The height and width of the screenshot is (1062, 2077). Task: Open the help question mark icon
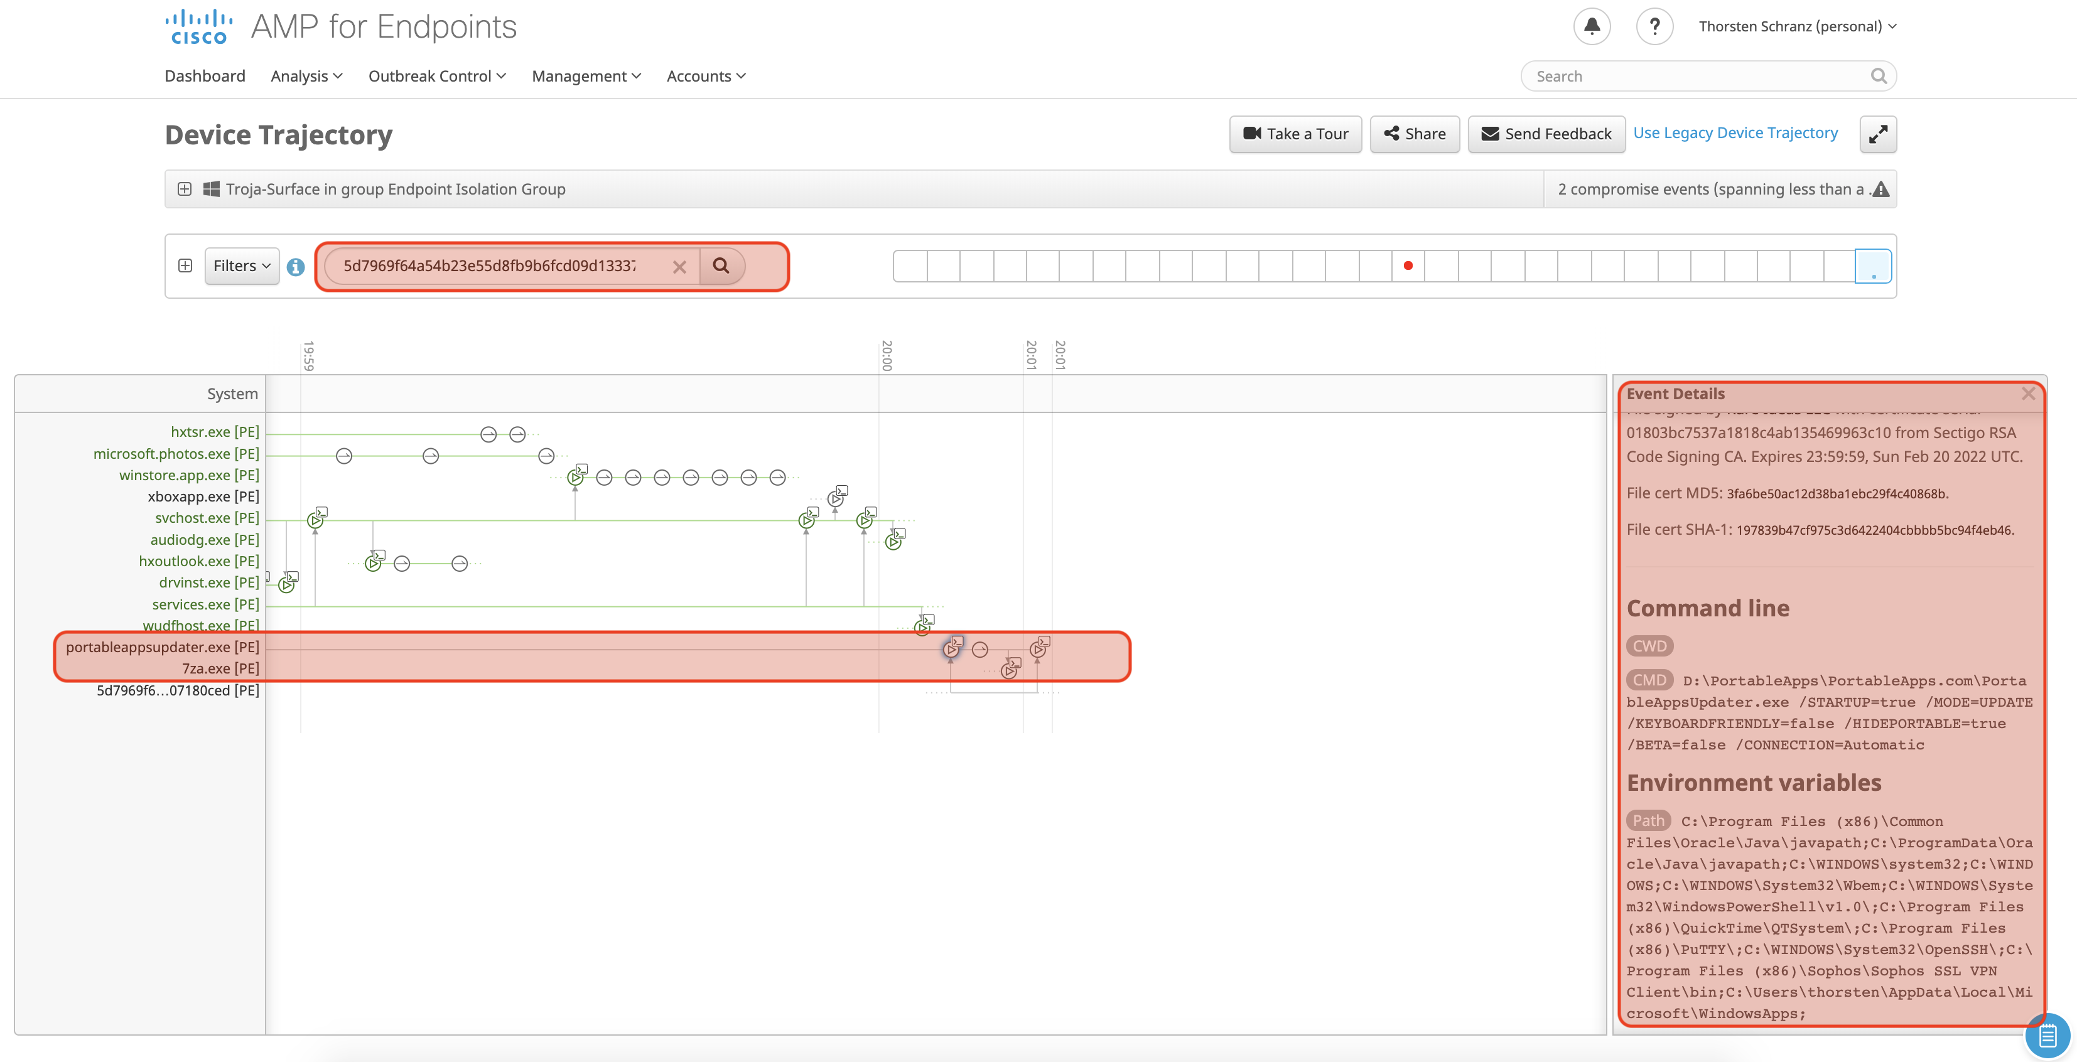pos(1654,26)
